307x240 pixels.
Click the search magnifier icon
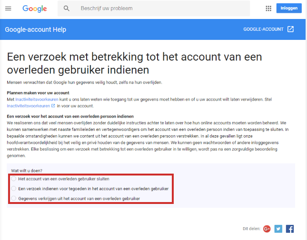(x=66, y=9)
